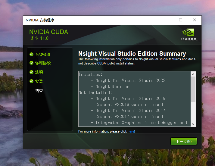Image resolution: width=215 pixels, height=166 pixels.
Task: Select the 安装 step label
Action: 39,81
